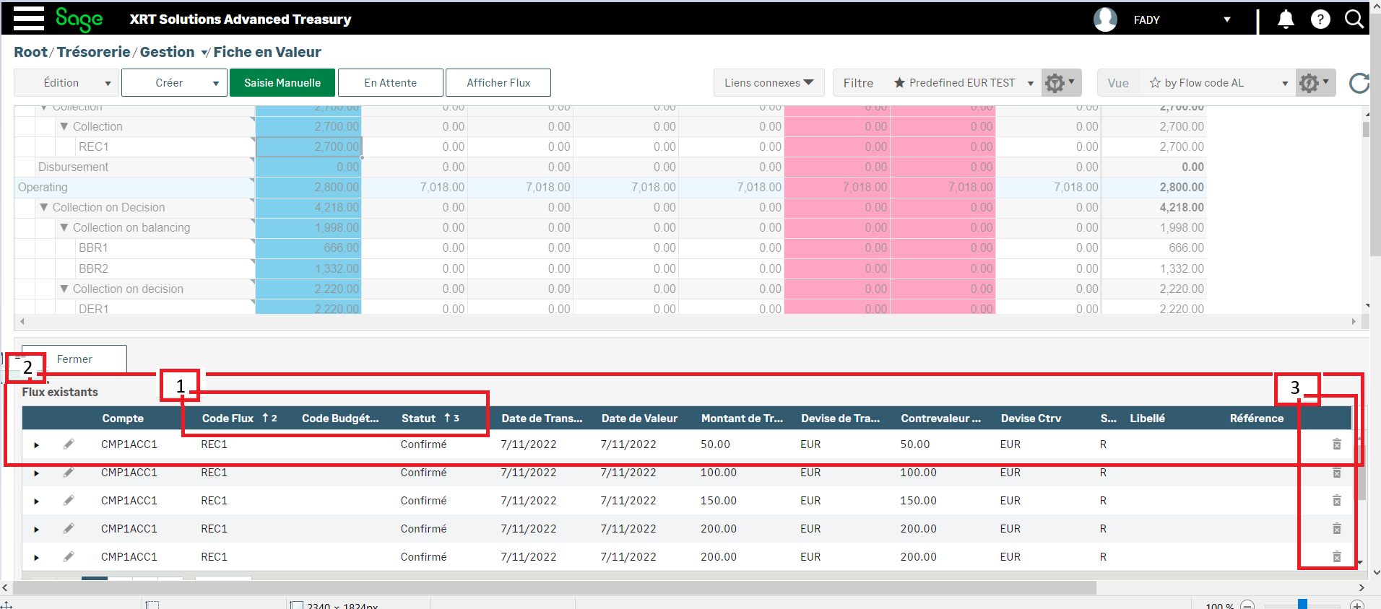The image size is (1381, 609).
Task: Open the notifications bell
Action: [1286, 19]
